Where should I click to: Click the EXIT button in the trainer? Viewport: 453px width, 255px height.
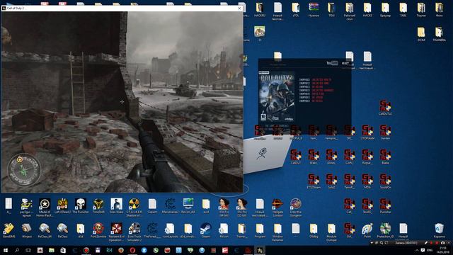[345, 63]
